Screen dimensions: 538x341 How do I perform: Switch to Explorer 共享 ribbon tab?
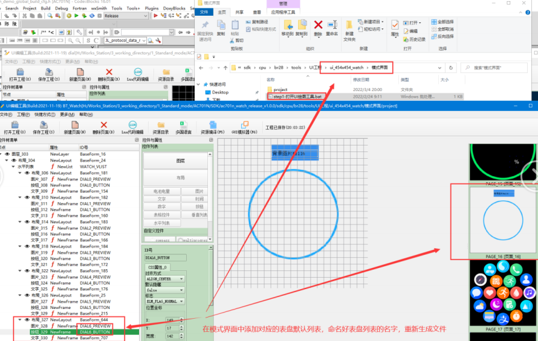coord(239,12)
